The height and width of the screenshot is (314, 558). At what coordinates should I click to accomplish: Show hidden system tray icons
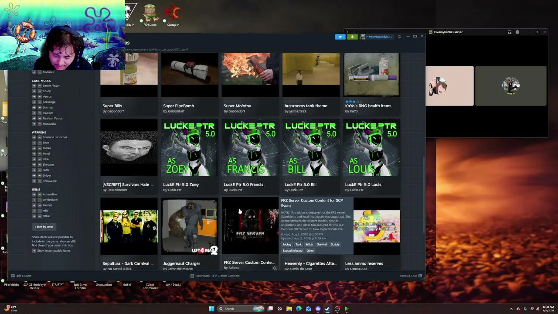[511, 309]
